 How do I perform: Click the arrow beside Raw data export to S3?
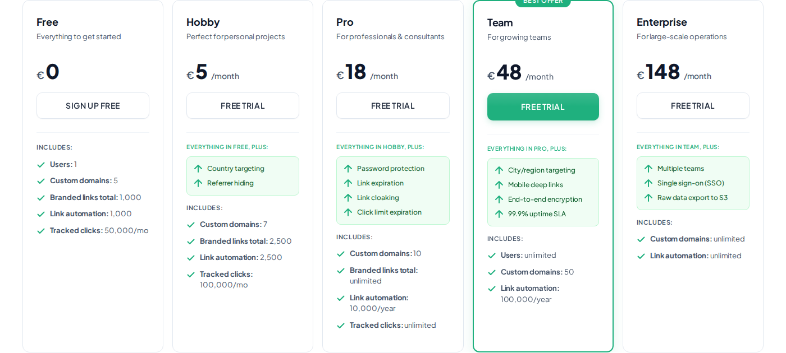pyautogui.click(x=648, y=197)
